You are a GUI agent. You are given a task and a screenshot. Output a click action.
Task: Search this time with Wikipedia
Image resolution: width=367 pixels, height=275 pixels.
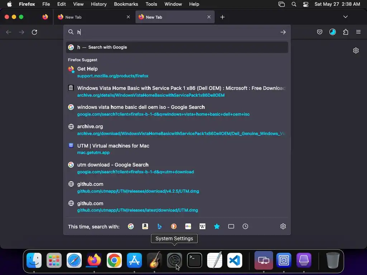[x=202, y=226]
